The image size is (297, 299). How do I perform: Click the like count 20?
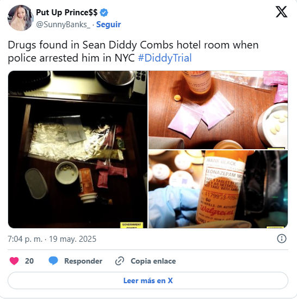pos(29,261)
